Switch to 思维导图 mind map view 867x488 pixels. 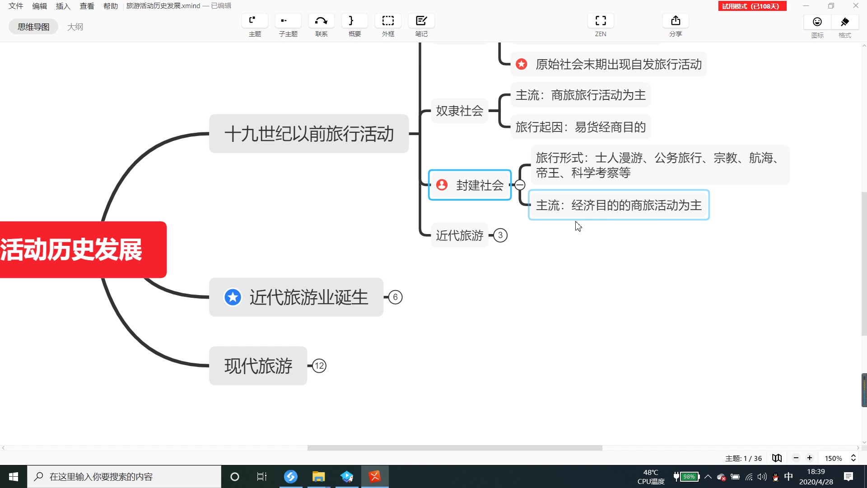coord(33,27)
